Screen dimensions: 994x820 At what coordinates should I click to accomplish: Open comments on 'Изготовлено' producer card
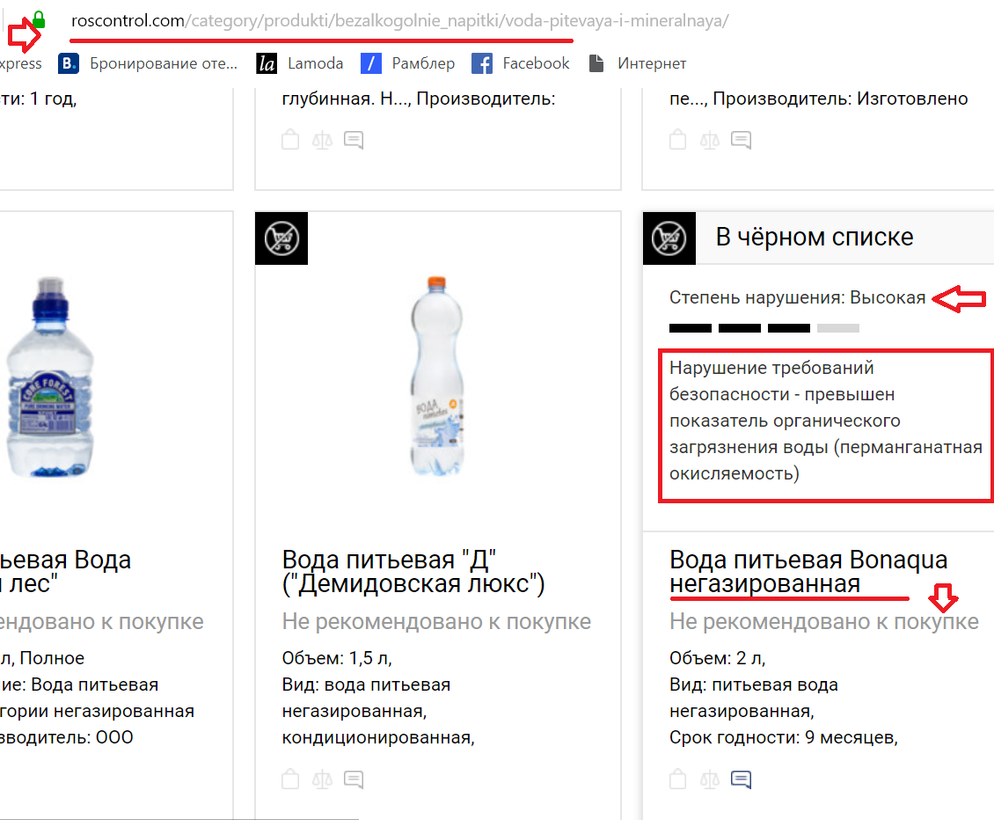[741, 140]
